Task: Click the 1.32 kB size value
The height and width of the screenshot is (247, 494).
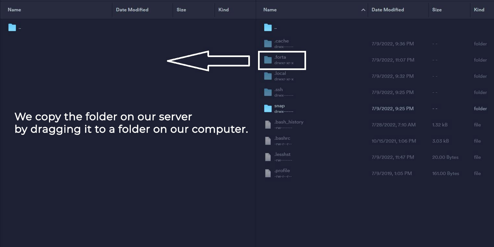Action: coord(440,125)
